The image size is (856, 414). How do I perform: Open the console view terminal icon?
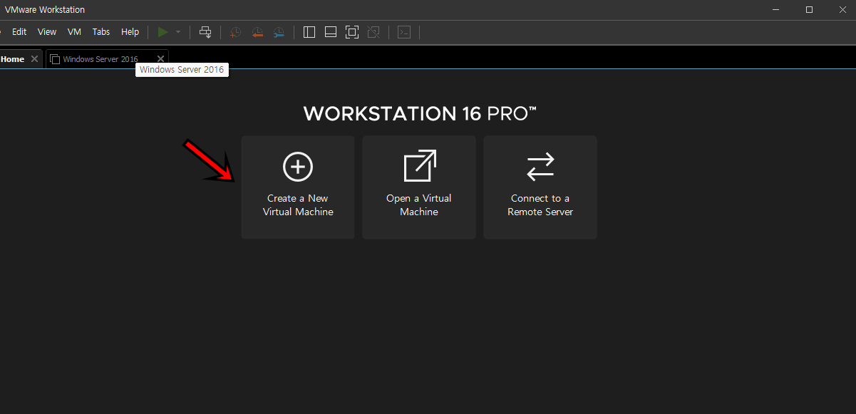[x=404, y=32]
